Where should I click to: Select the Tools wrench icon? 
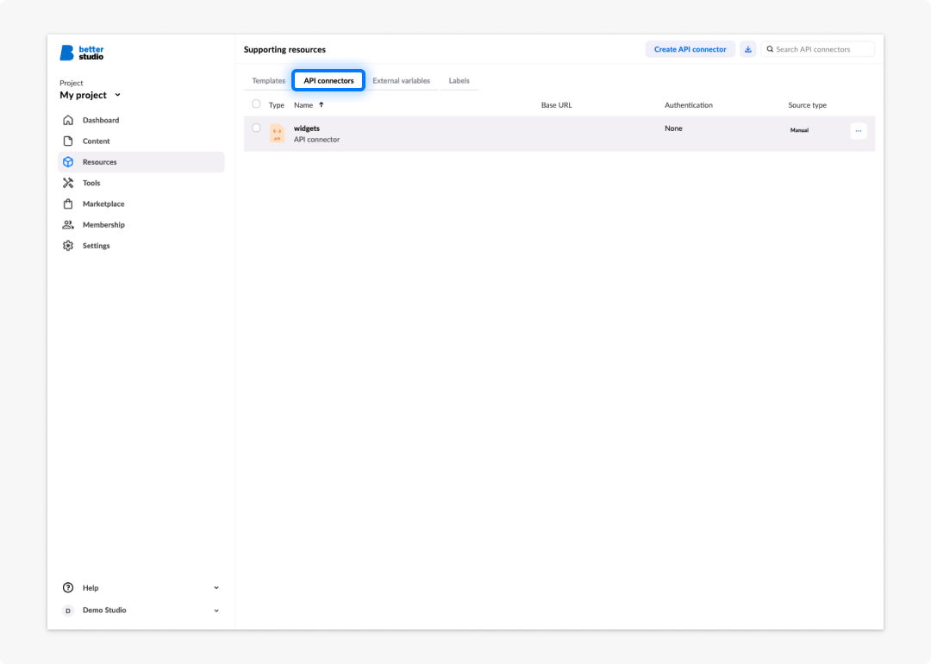point(68,183)
